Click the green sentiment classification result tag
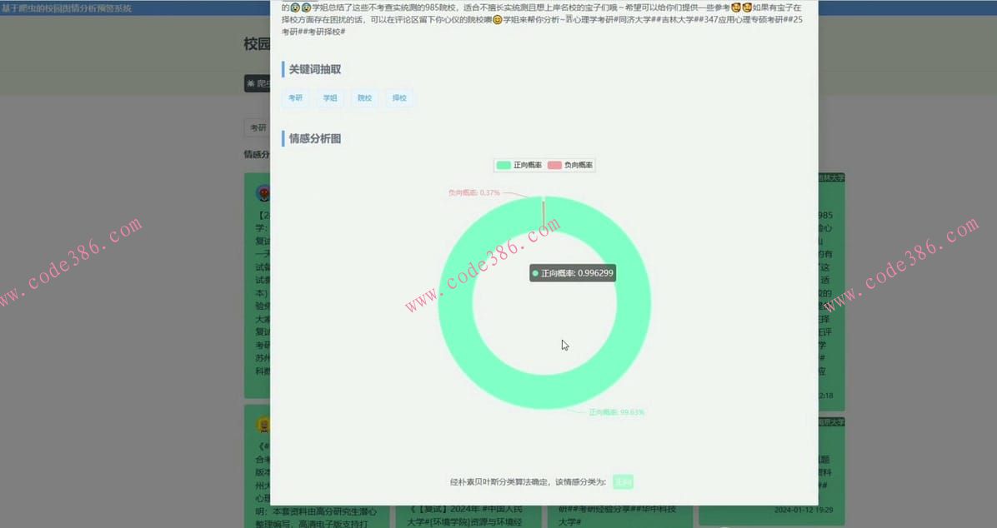The image size is (997, 528). tap(624, 481)
